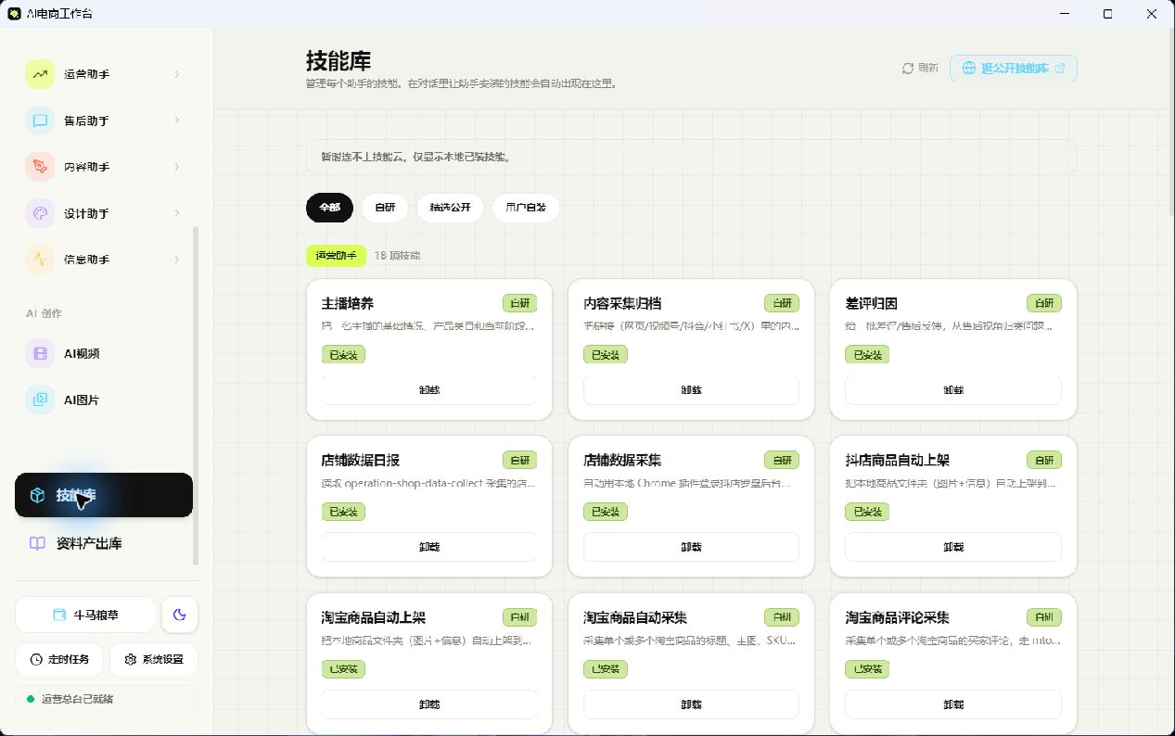Click the 18 项技能 count text

[x=397, y=255]
